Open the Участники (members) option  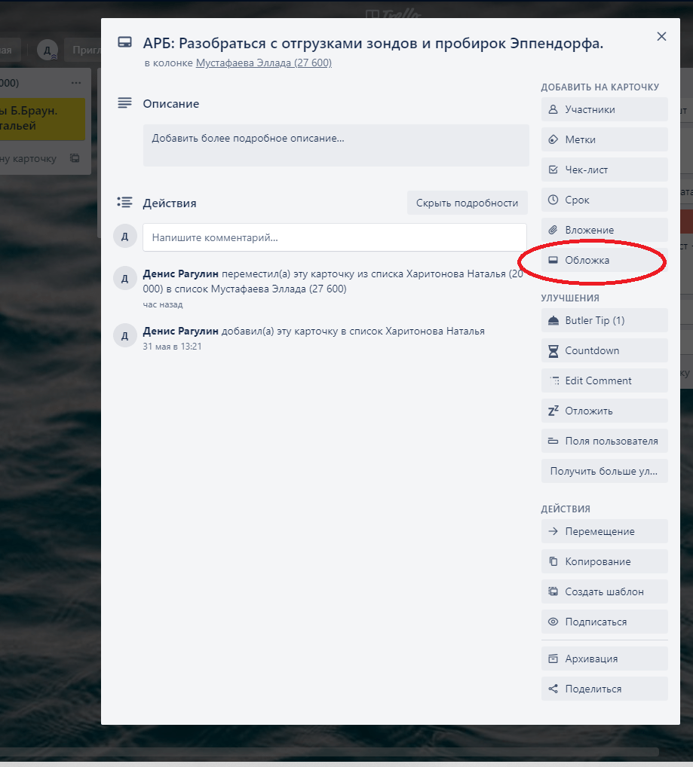click(603, 109)
